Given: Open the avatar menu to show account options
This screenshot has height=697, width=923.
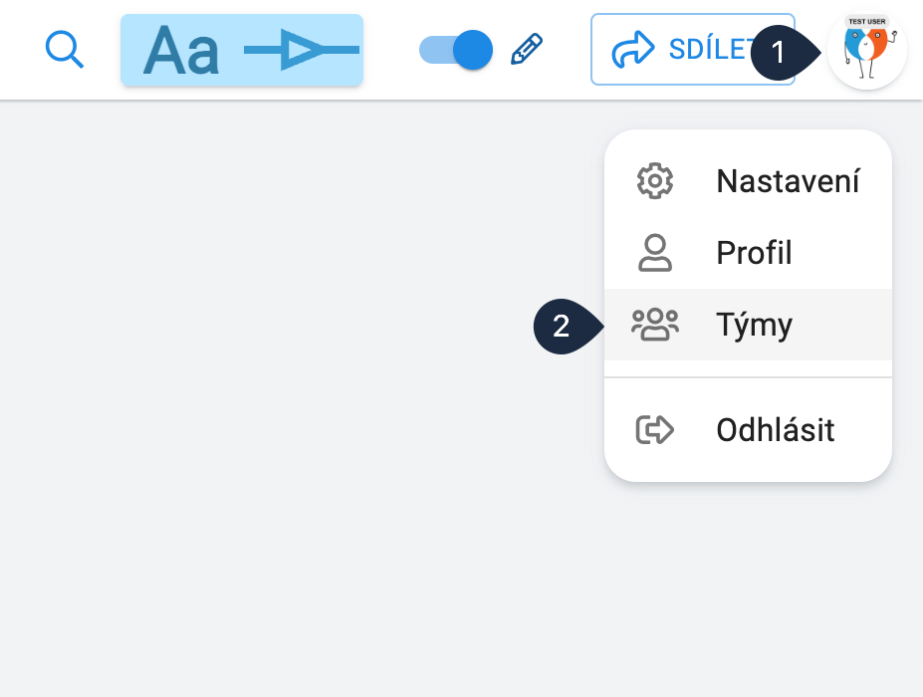Looking at the screenshot, I should coord(865,49).
